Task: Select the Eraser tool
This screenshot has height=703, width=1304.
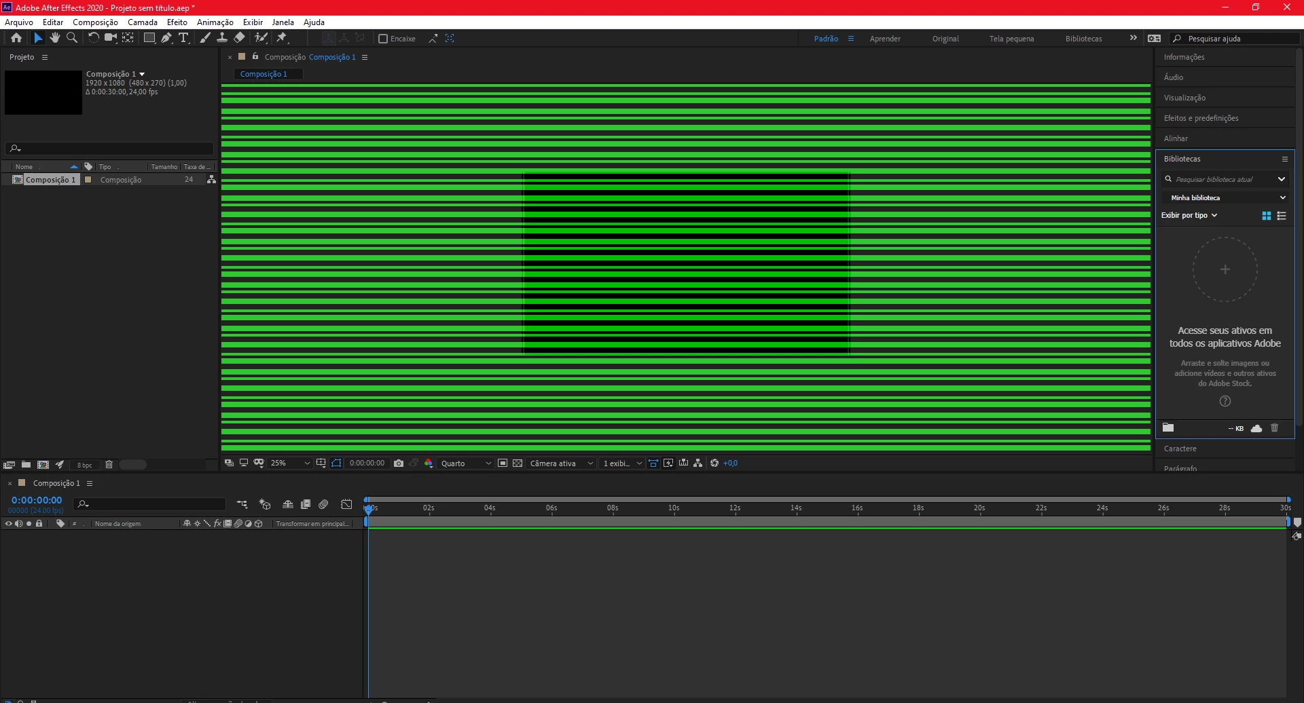Action: pyautogui.click(x=239, y=38)
